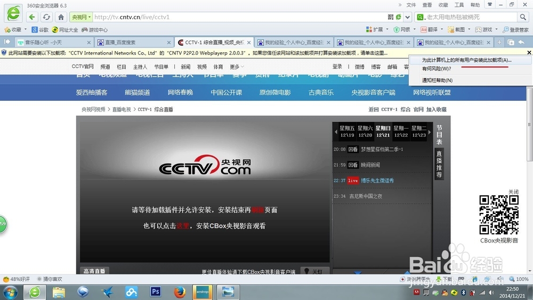Image resolution: width=533 pixels, height=300 pixels.
Task: Click the QR code icon in address bar
Action: (x=391, y=17)
